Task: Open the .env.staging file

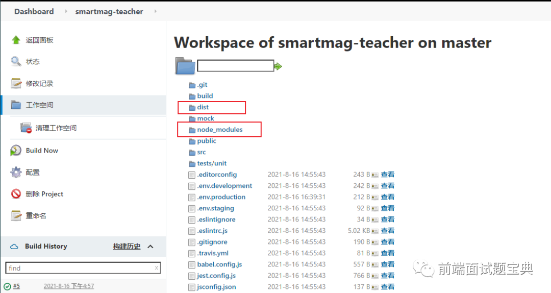Action: [x=215, y=209]
